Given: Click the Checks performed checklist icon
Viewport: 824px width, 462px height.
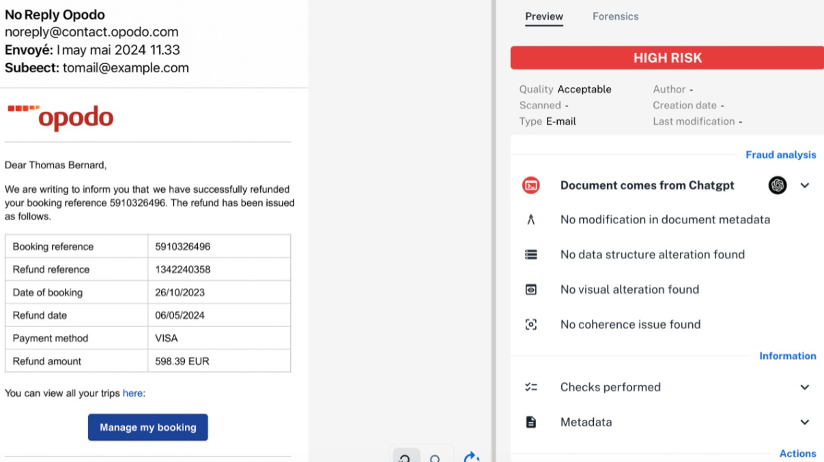Looking at the screenshot, I should click(x=531, y=387).
